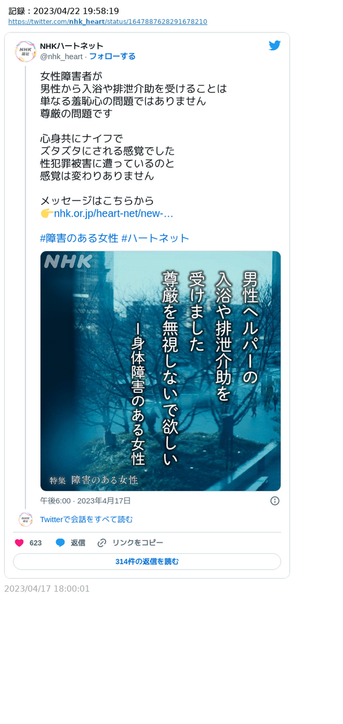The height and width of the screenshot is (724, 343).
Task: Open the twitter.com status URL link
Action: [x=107, y=22]
